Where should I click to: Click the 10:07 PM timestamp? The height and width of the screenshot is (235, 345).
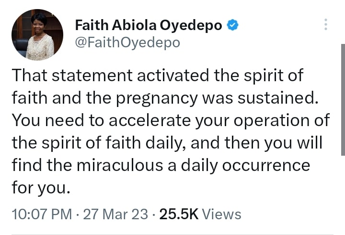point(41,214)
